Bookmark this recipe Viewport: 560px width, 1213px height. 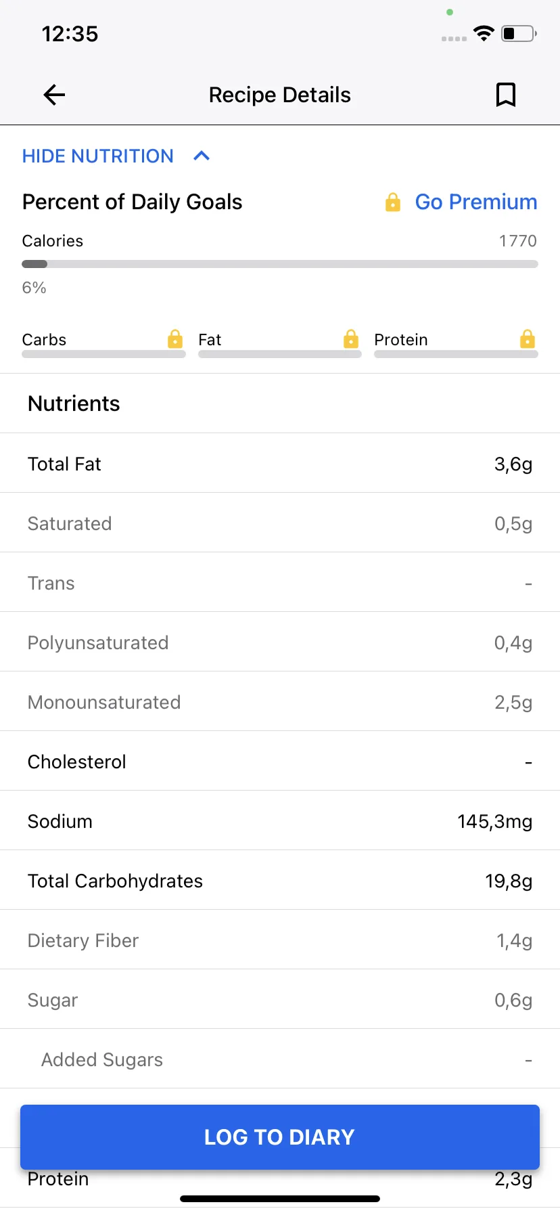pyautogui.click(x=505, y=95)
